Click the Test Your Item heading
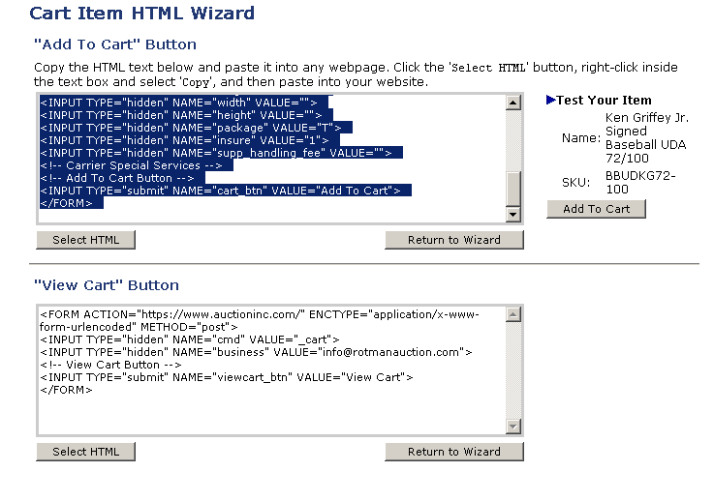The width and height of the screenshot is (714, 501). 604,100
